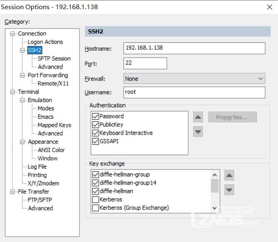Open ANSI Color settings

pyautogui.click(x=51, y=150)
